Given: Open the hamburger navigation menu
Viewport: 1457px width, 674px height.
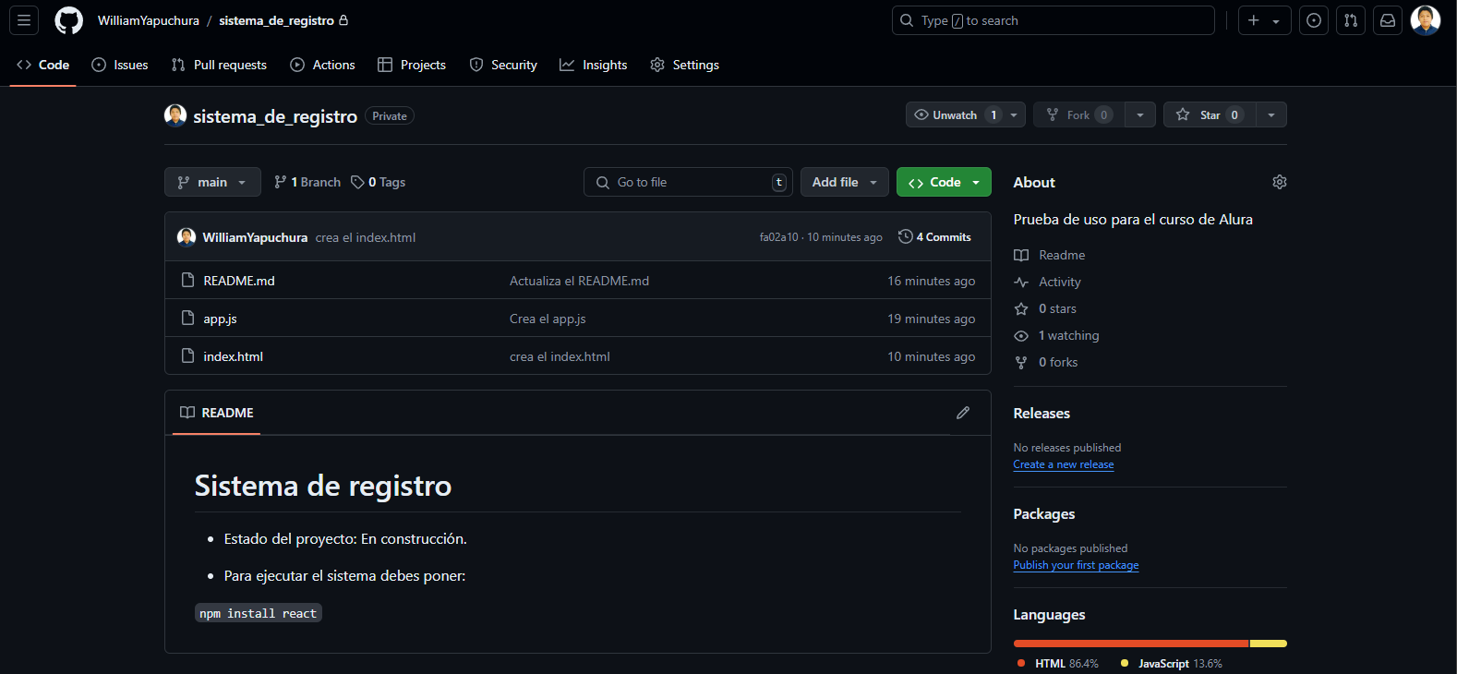Looking at the screenshot, I should pyautogui.click(x=24, y=20).
